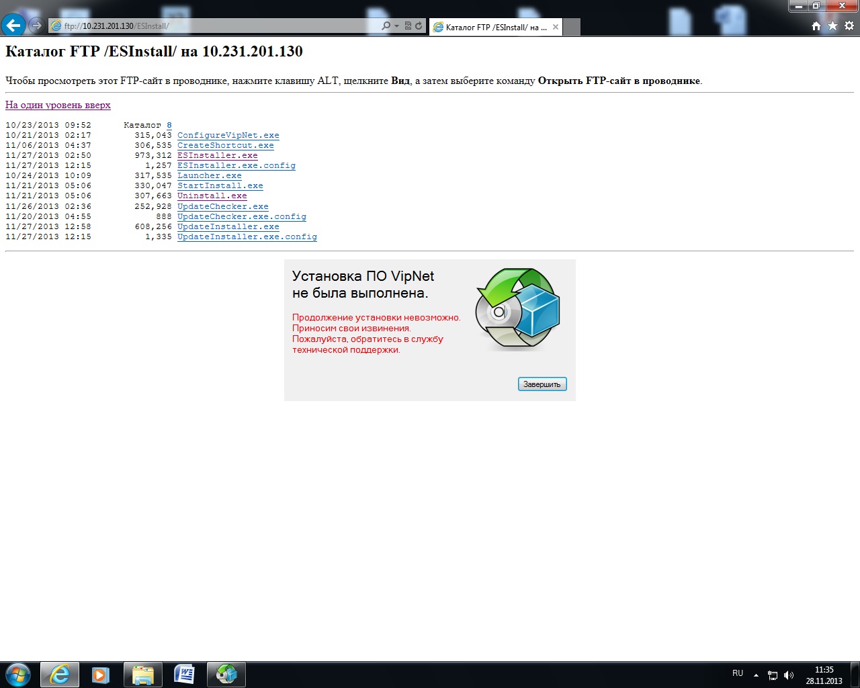Click the network status tray icon
The height and width of the screenshot is (688, 860).
tap(773, 675)
